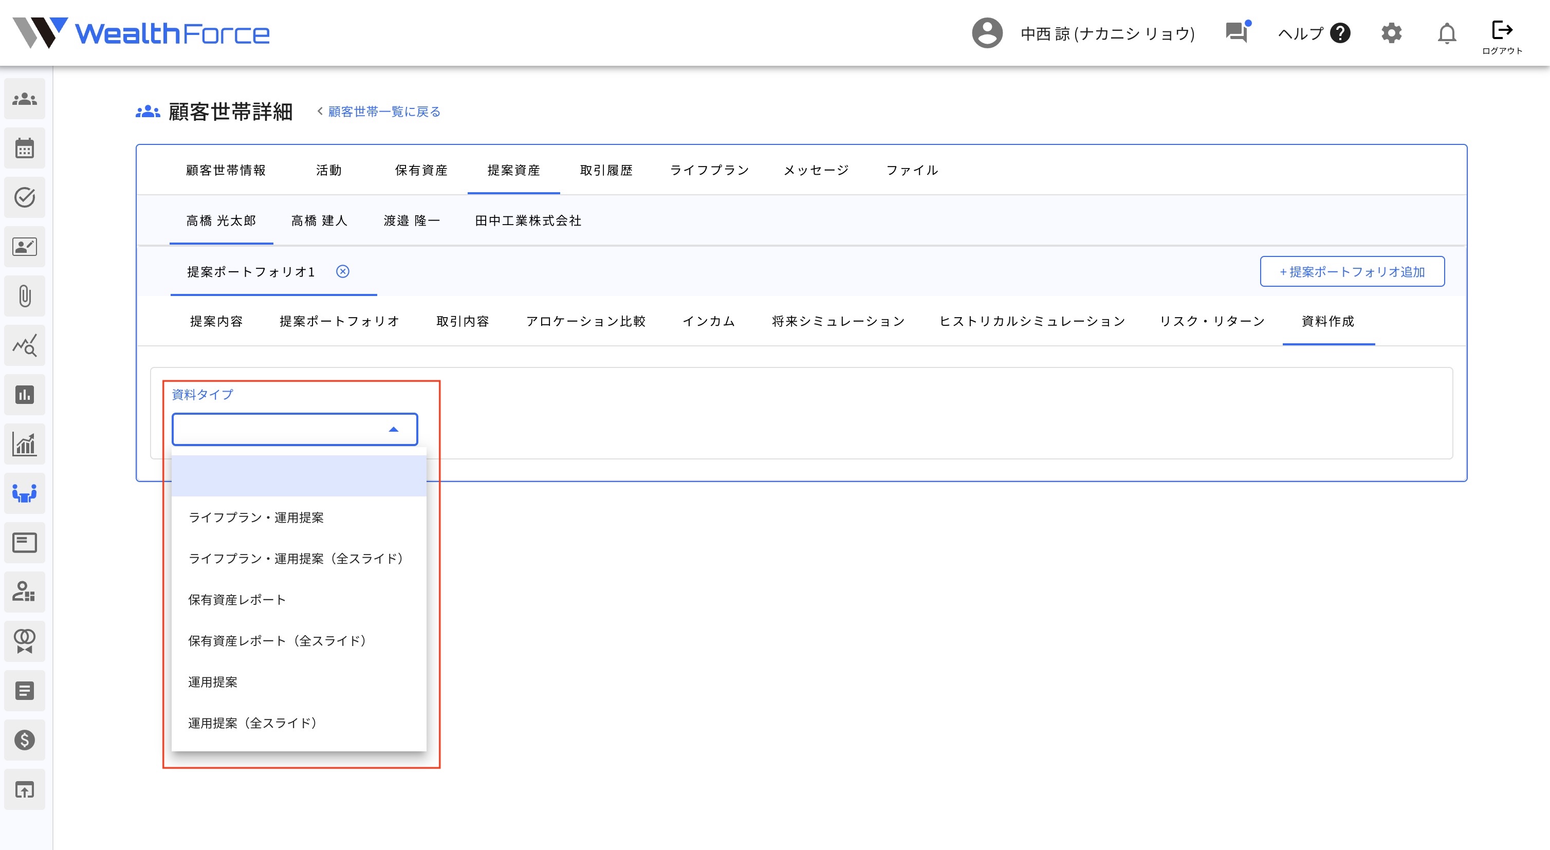This screenshot has width=1550, height=850.
Task: Switch to the 保有資産 tab
Action: [421, 170]
